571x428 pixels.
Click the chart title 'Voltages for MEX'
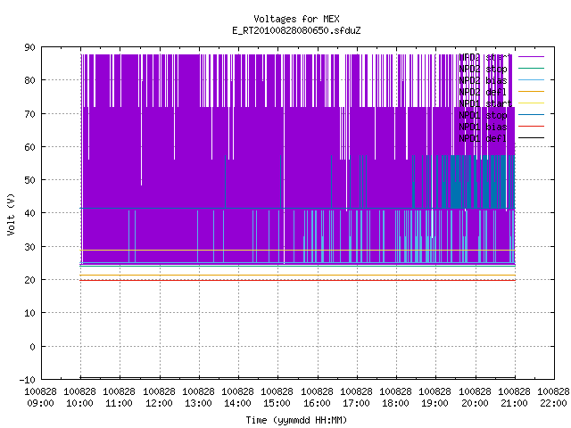click(296, 19)
